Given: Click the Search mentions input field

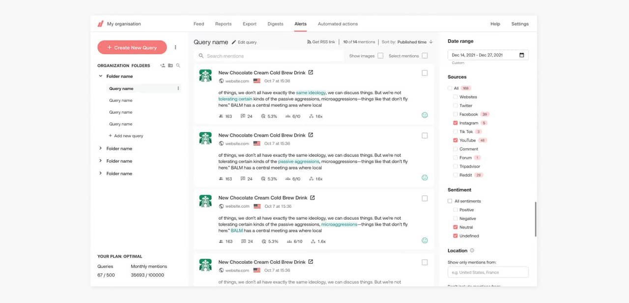Looking at the screenshot, I should pyautogui.click(x=270, y=56).
